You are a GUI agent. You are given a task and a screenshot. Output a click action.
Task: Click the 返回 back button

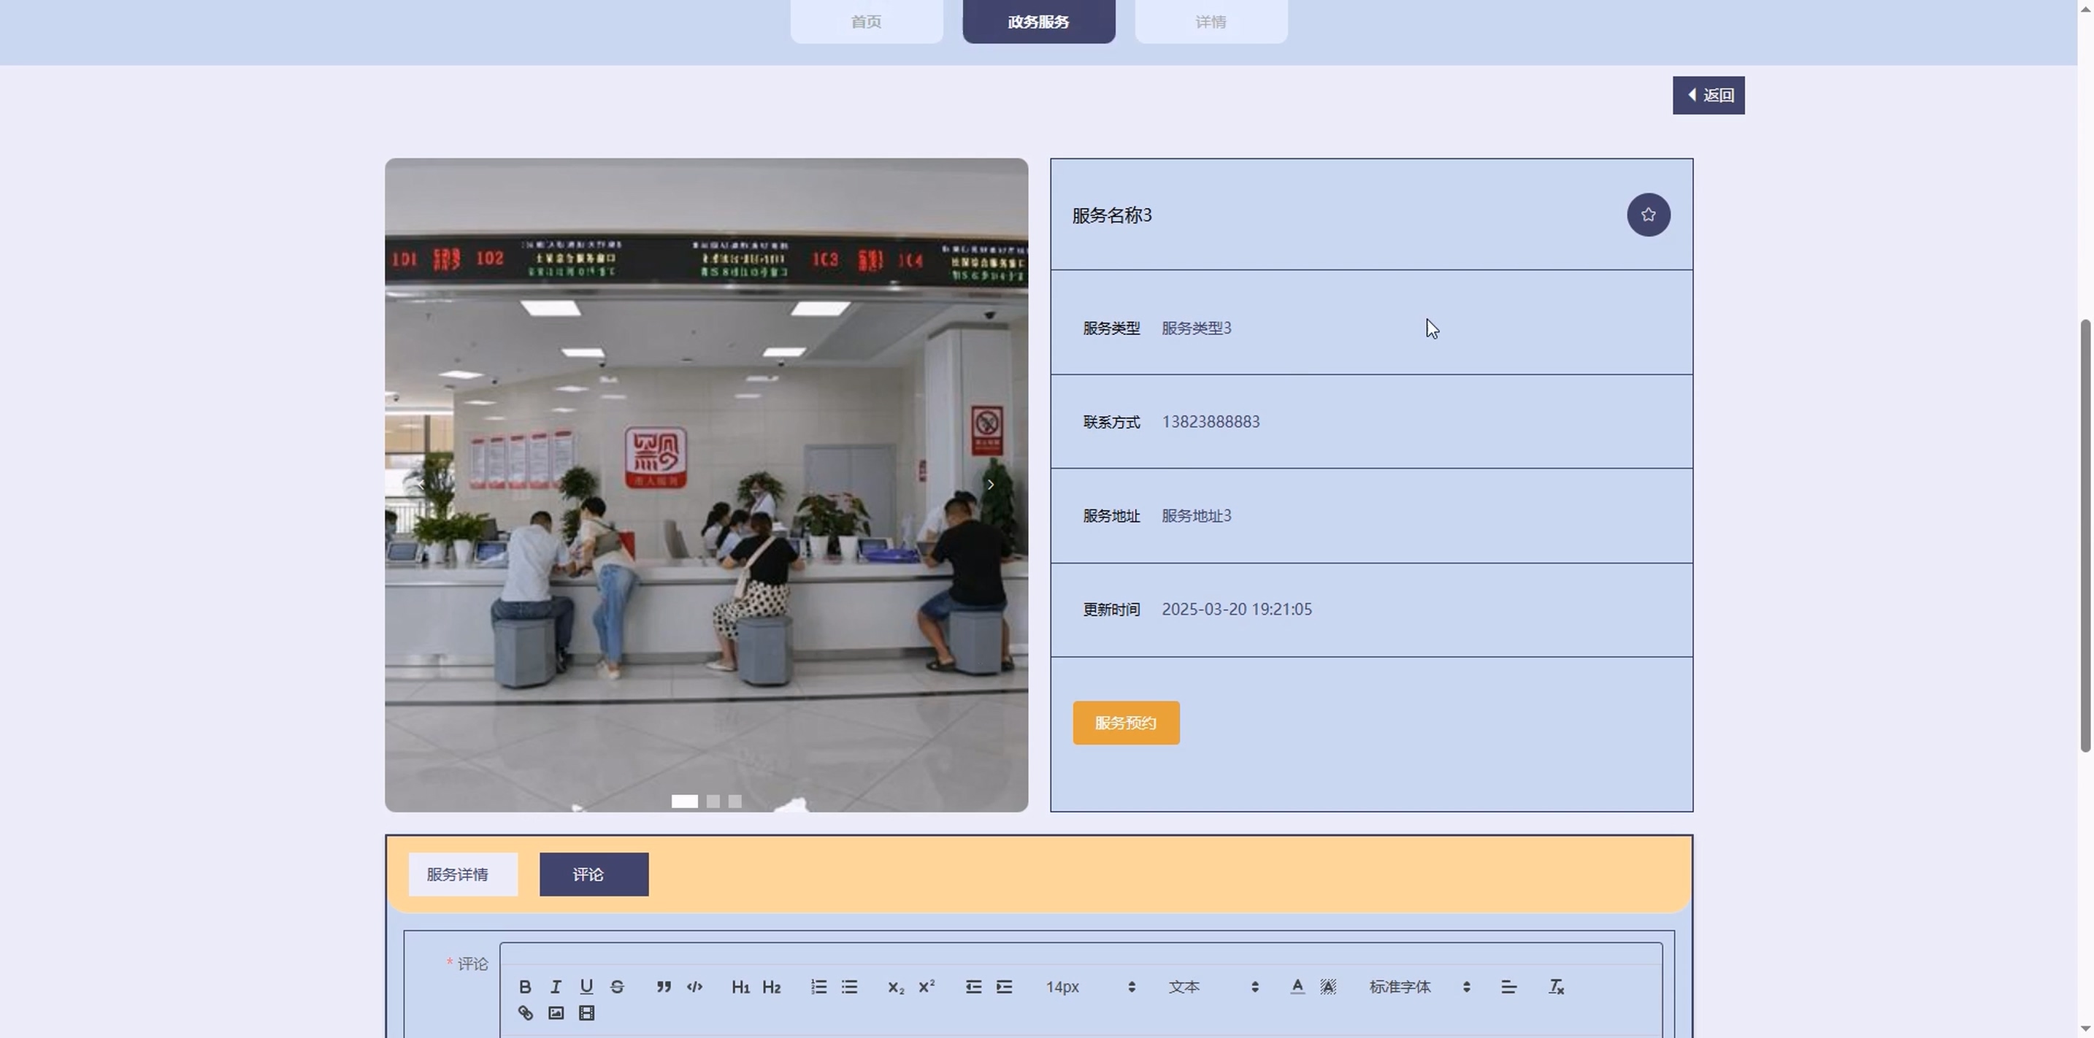[1708, 95]
